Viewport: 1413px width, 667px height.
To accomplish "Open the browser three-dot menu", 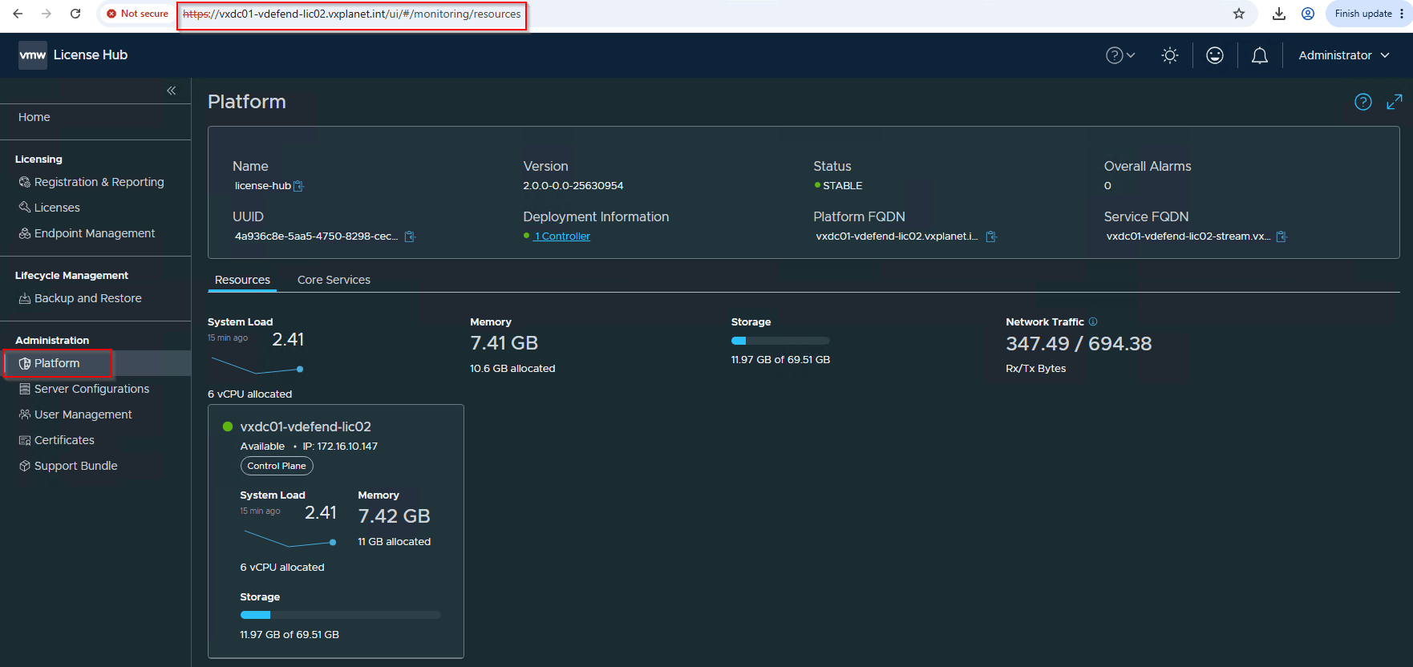I will pyautogui.click(x=1402, y=14).
